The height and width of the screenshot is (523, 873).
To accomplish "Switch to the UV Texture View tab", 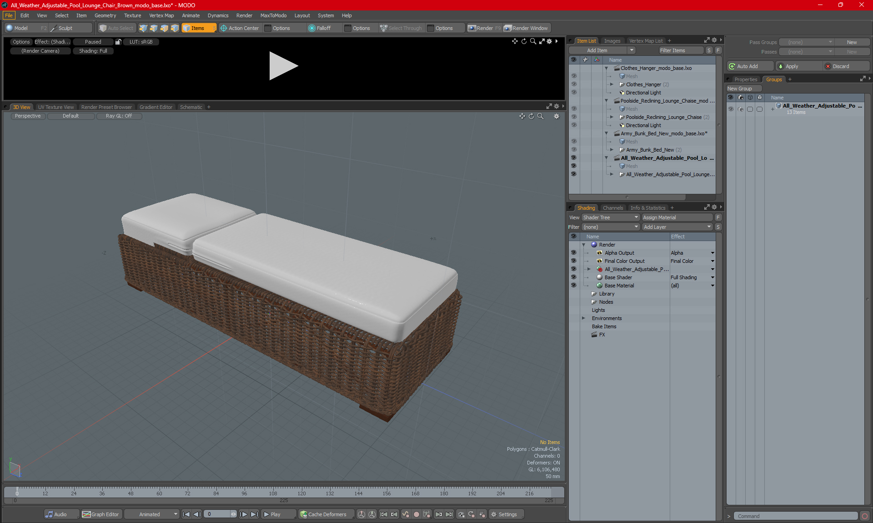I will point(55,107).
